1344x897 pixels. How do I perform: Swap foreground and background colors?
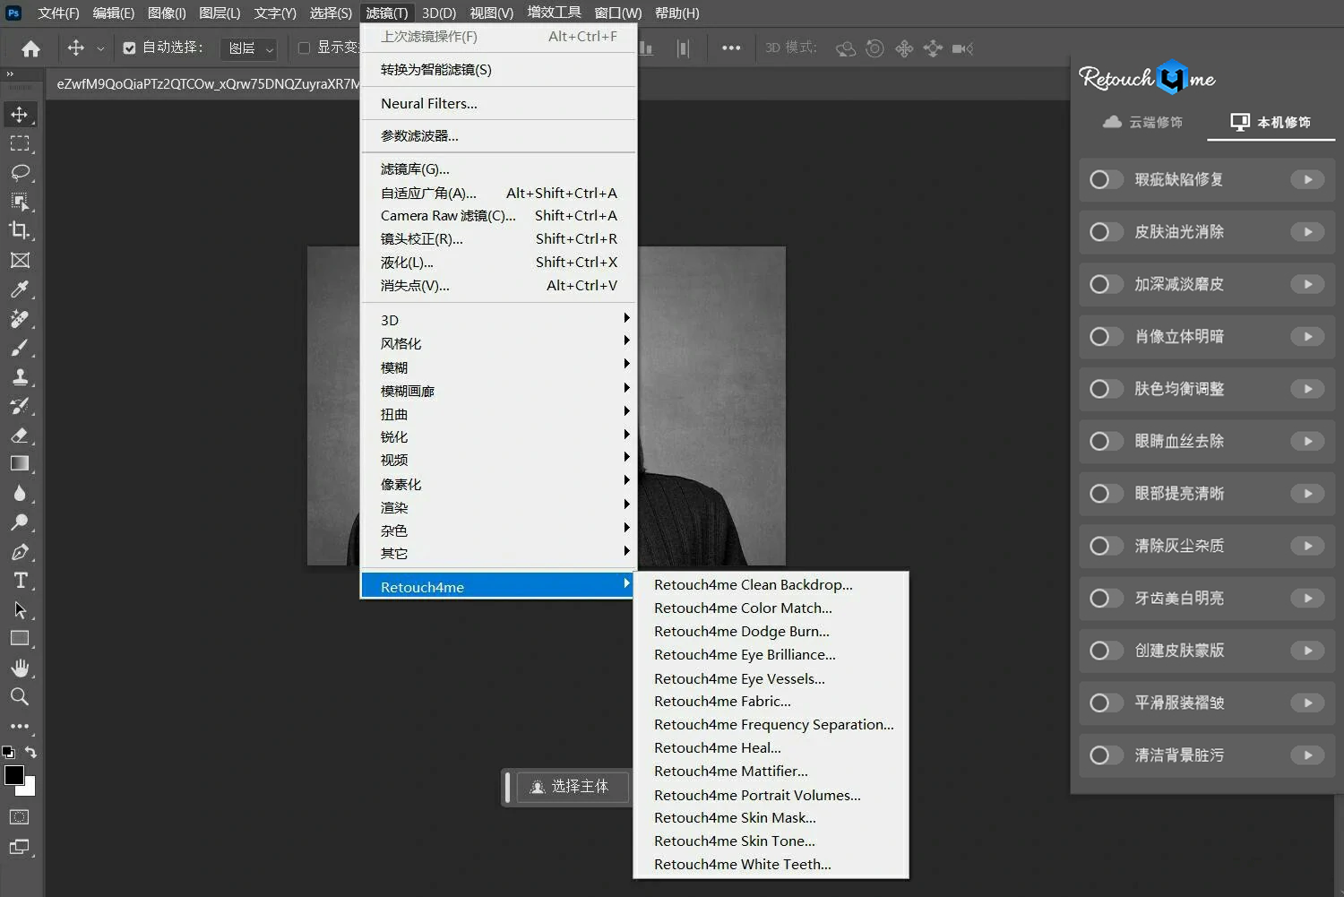click(31, 753)
